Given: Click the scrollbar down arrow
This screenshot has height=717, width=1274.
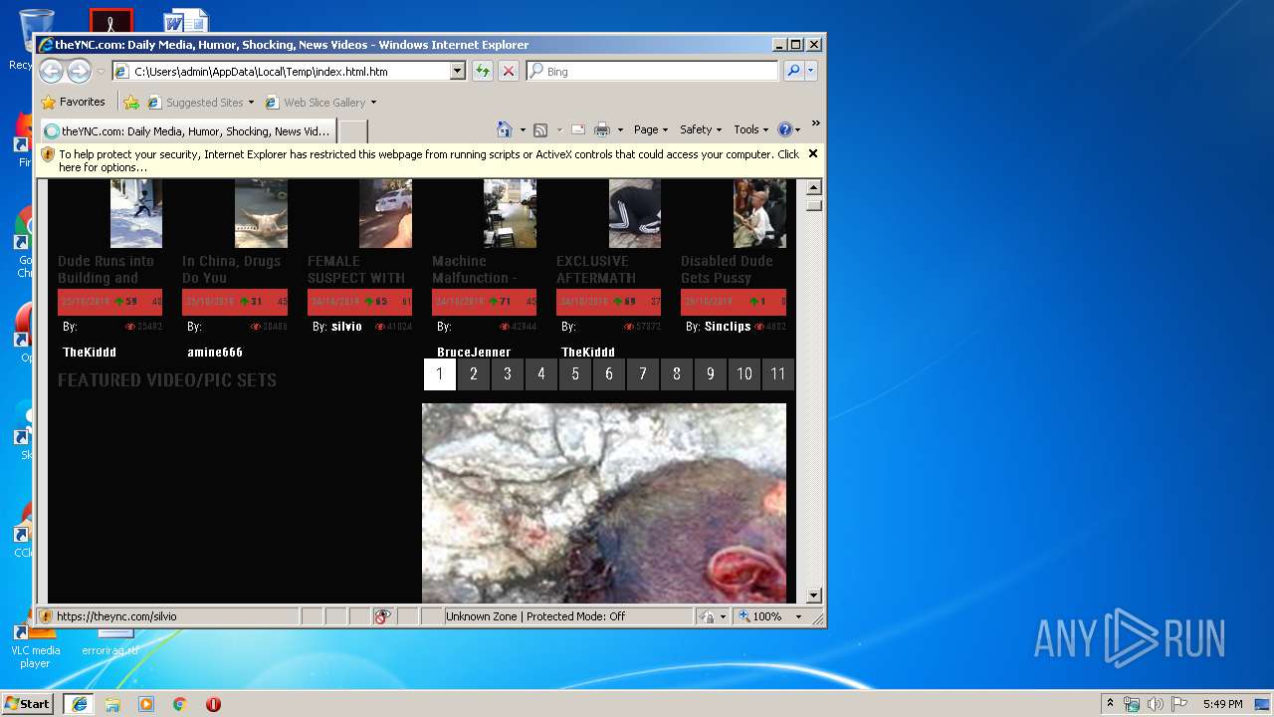Looking at the screenshot, I should point(813,596).
